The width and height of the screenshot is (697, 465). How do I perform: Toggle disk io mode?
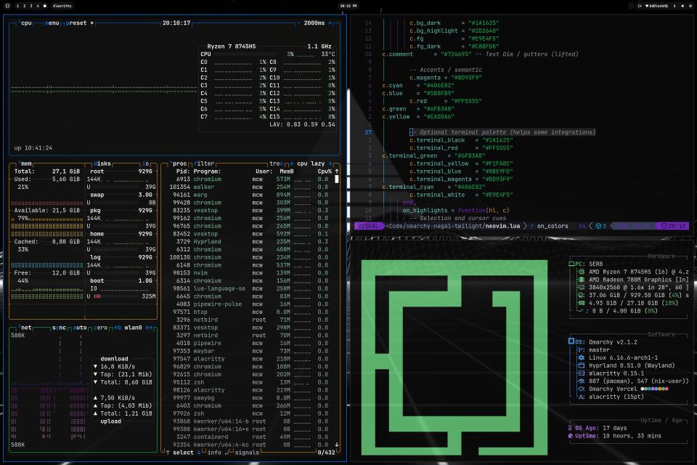(x=145, y=163)
